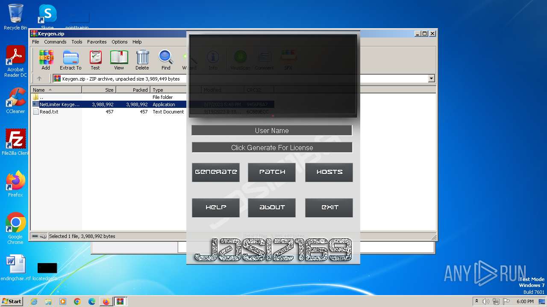This screenshot has width=547, height=307.
Task: Open the Favorites menu
Action: pyautogui.click(x=97, y=42)
